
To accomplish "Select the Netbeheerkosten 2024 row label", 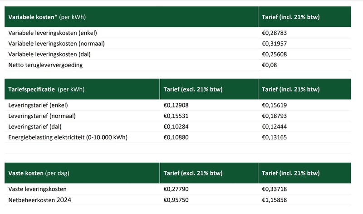I will 40,199.
